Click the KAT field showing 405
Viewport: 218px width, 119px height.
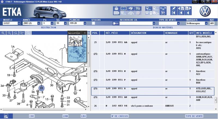[x=212, y=23]
